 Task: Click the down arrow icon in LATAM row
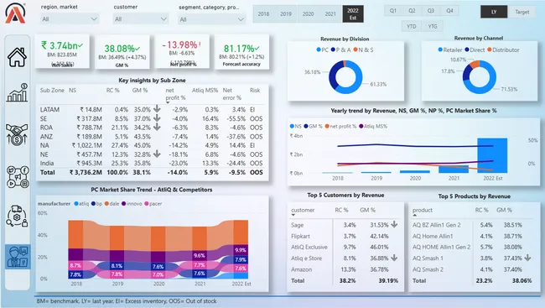[157, 109]
